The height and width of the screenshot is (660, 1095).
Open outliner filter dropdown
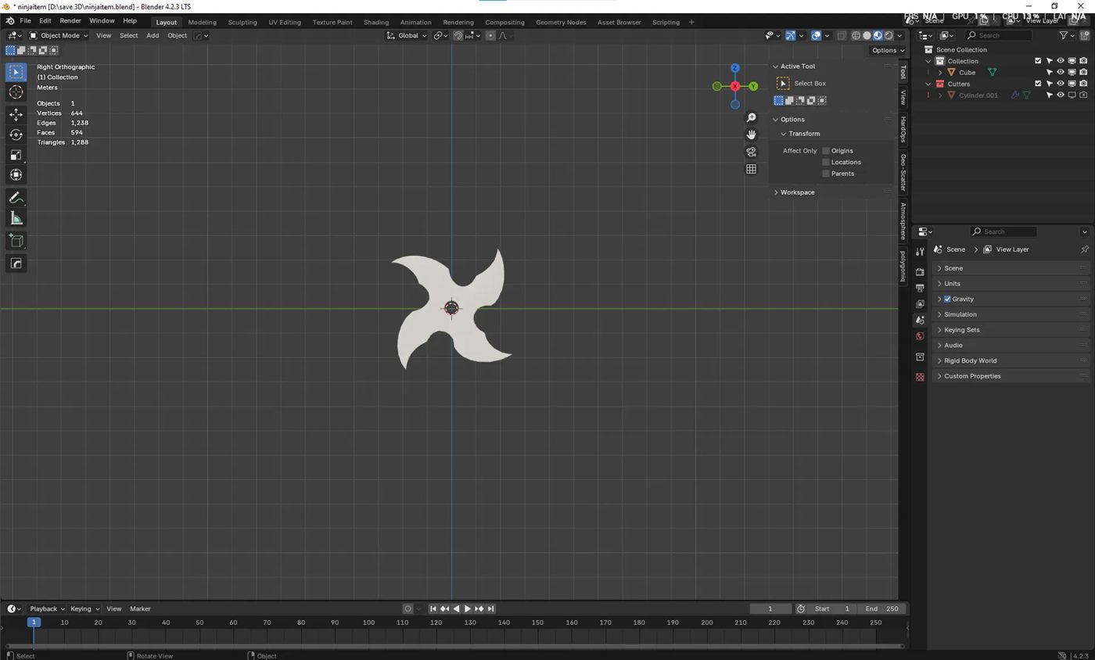coord(1066,35)
